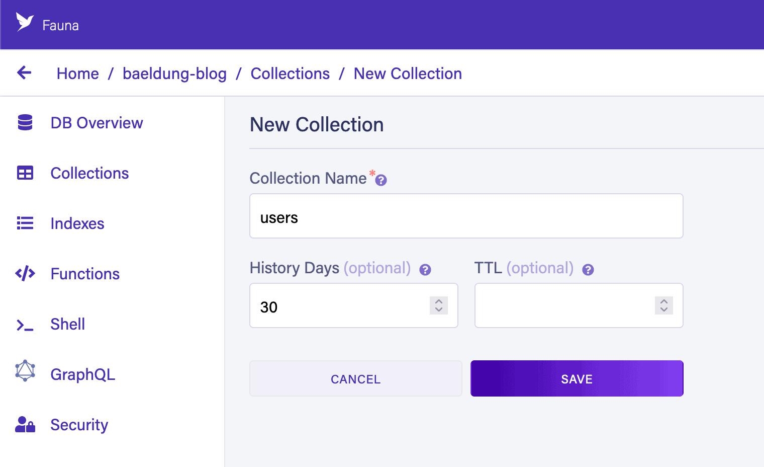Adjust TTL stepper arrows

tap(664, 305)
